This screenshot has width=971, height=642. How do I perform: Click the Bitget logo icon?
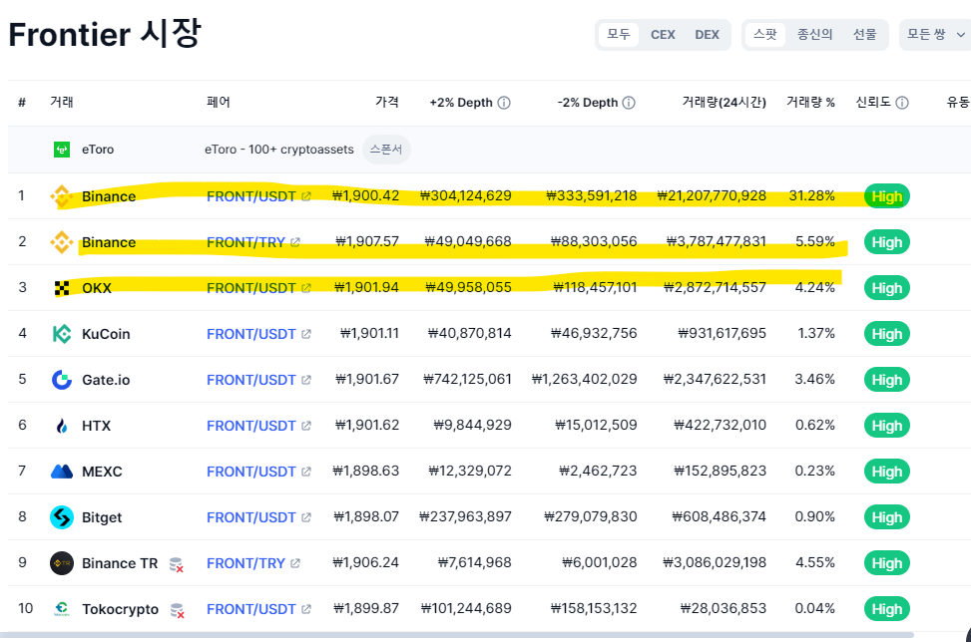point(62,517)
